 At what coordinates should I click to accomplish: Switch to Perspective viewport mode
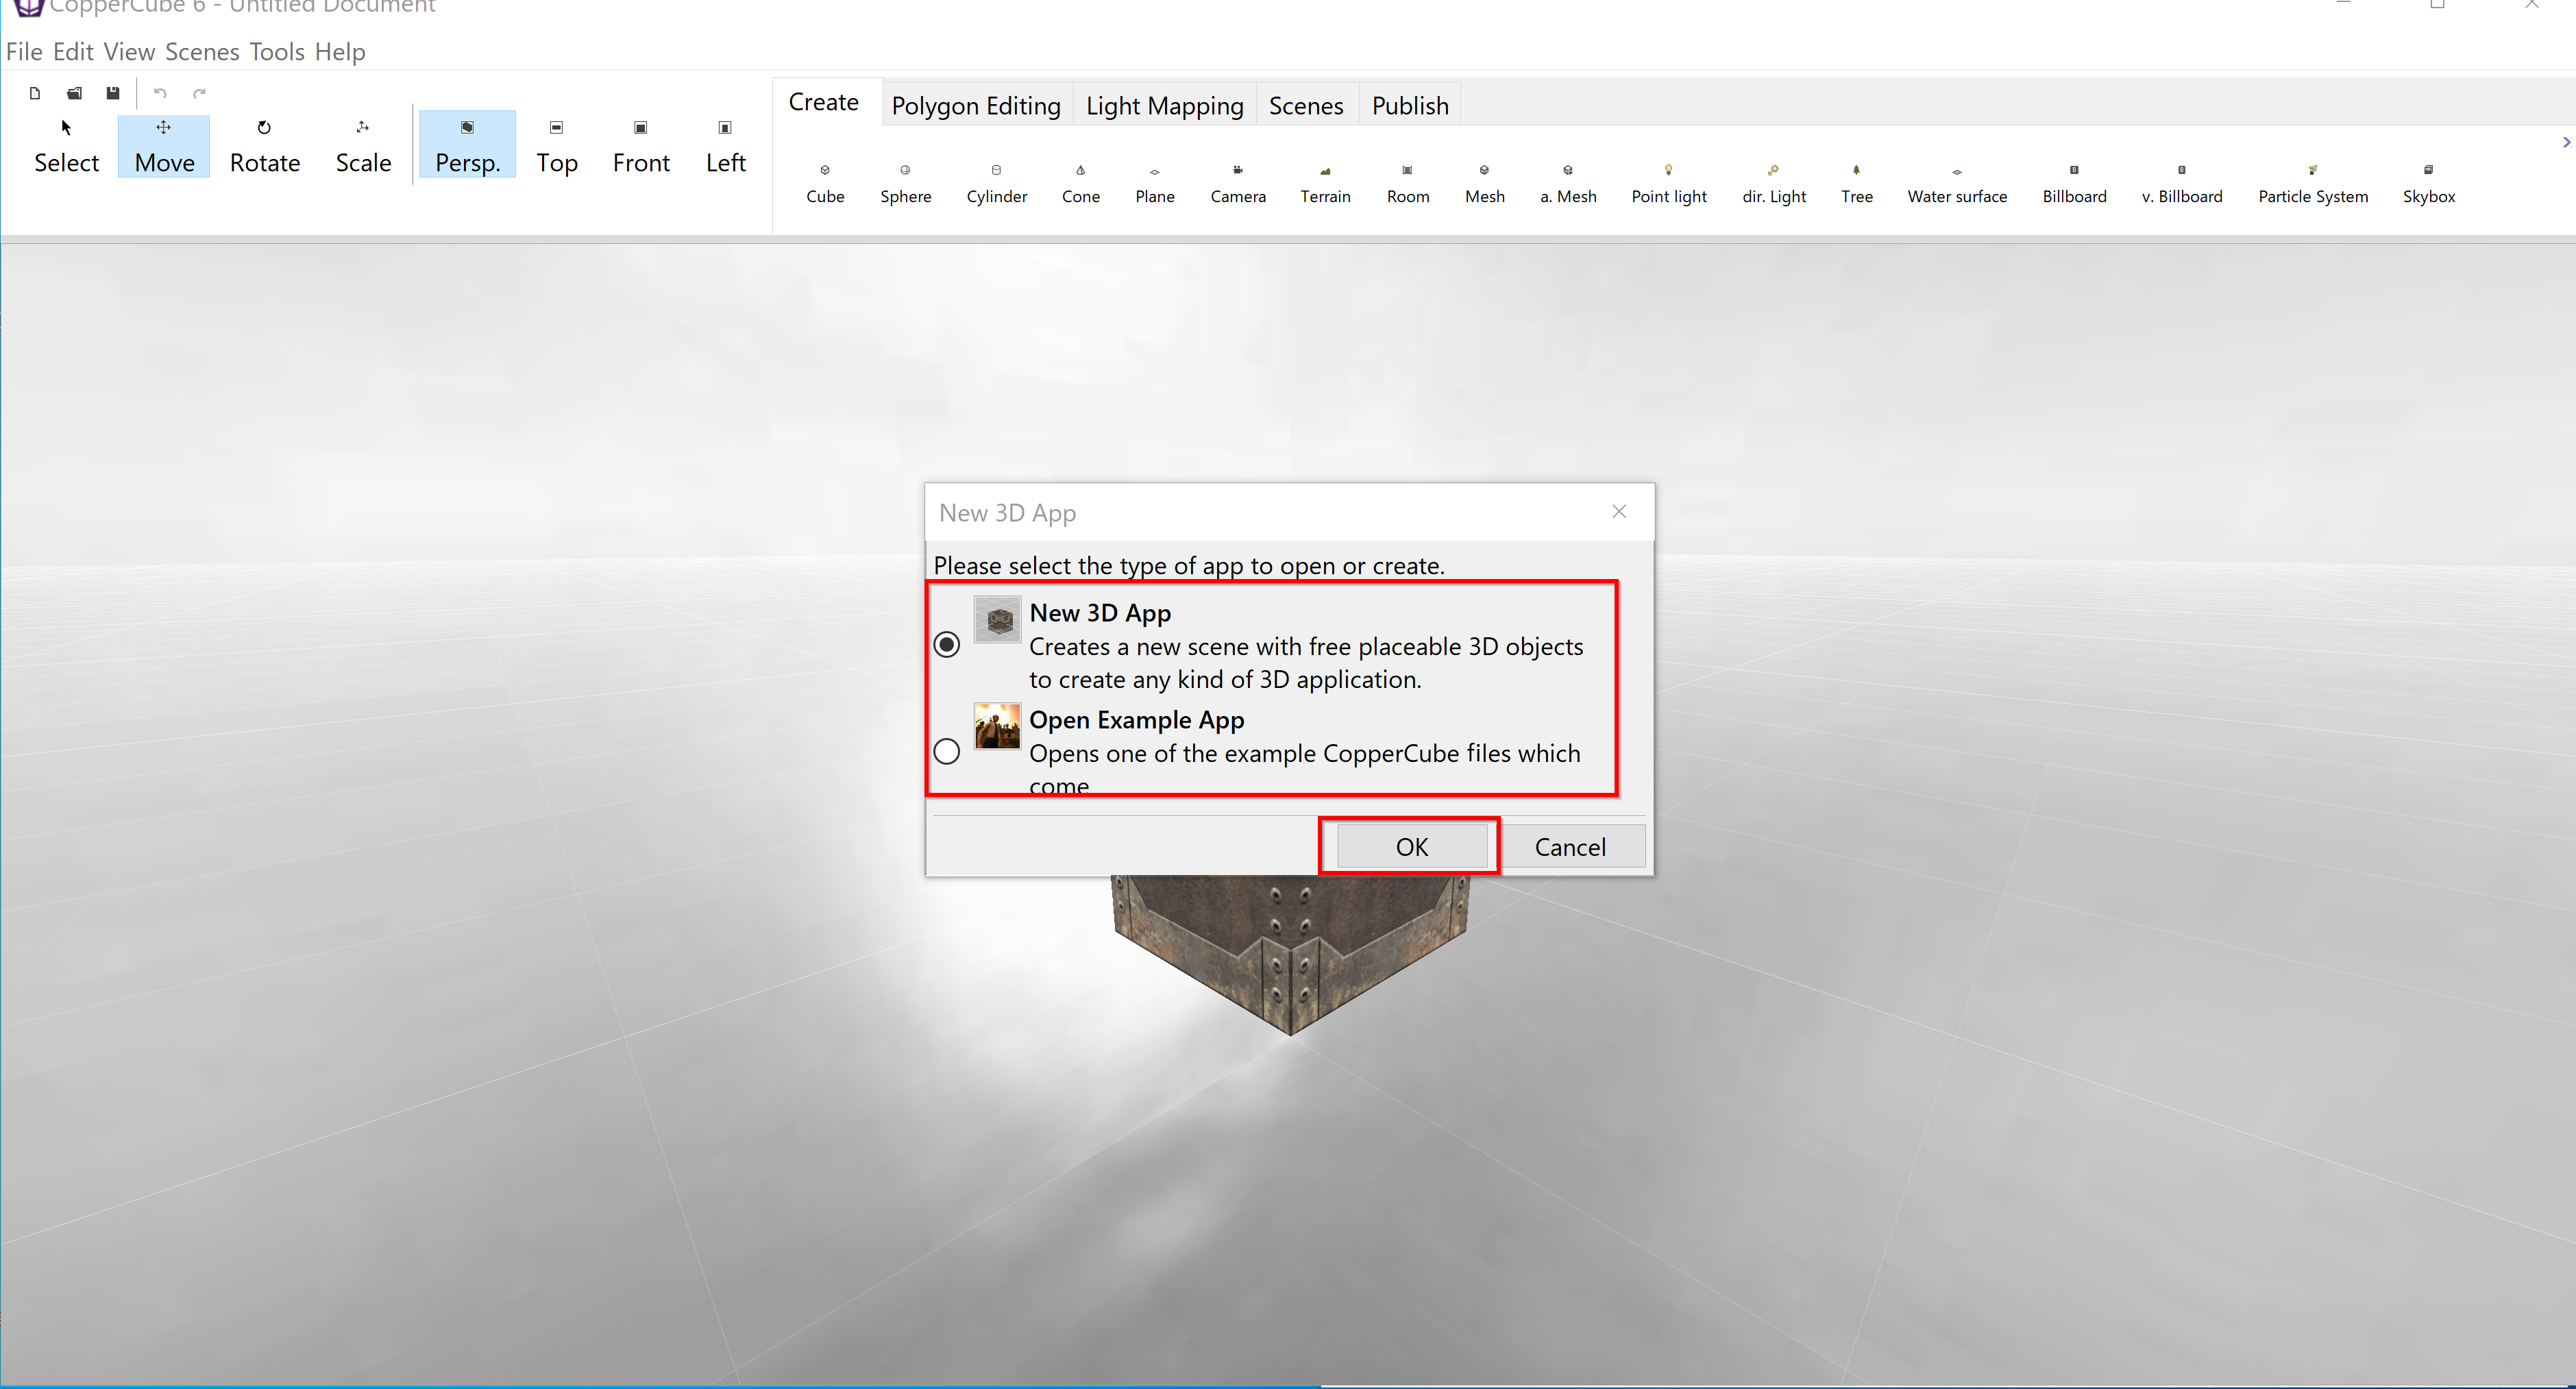click(x=465, y=145)
